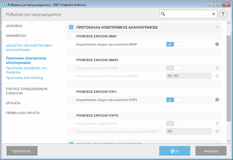Show info for POP3S checking option
This screenshot has width=233, height=160.
[x=217, y=123]
